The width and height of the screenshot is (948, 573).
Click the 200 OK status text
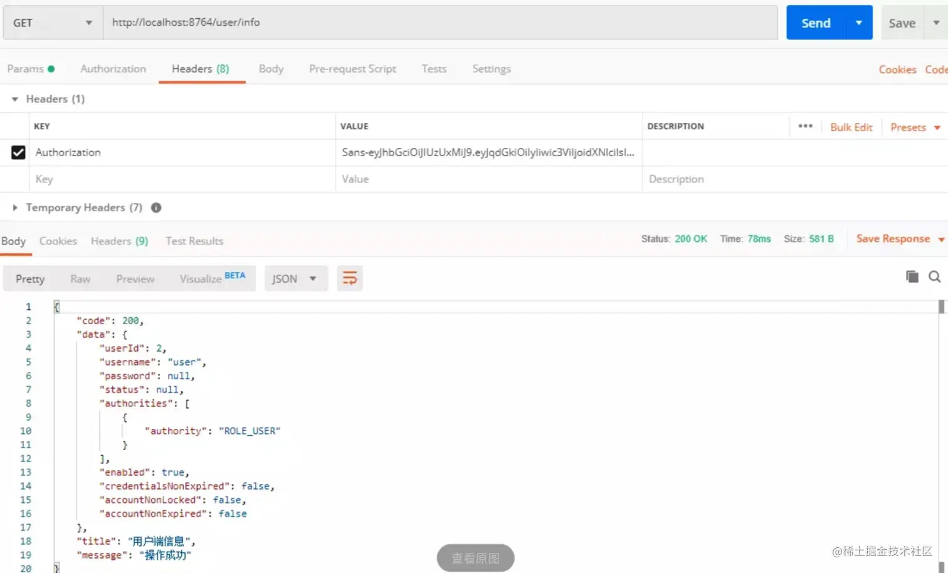[691, 239]
